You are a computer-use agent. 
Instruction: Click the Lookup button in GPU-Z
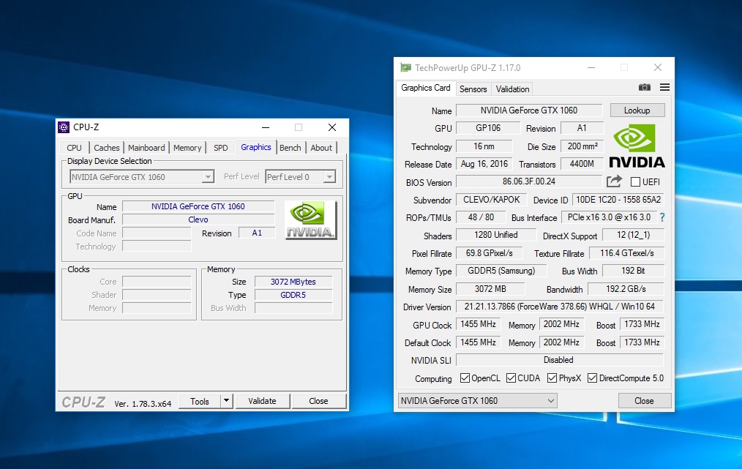click(x=637, y=110)
